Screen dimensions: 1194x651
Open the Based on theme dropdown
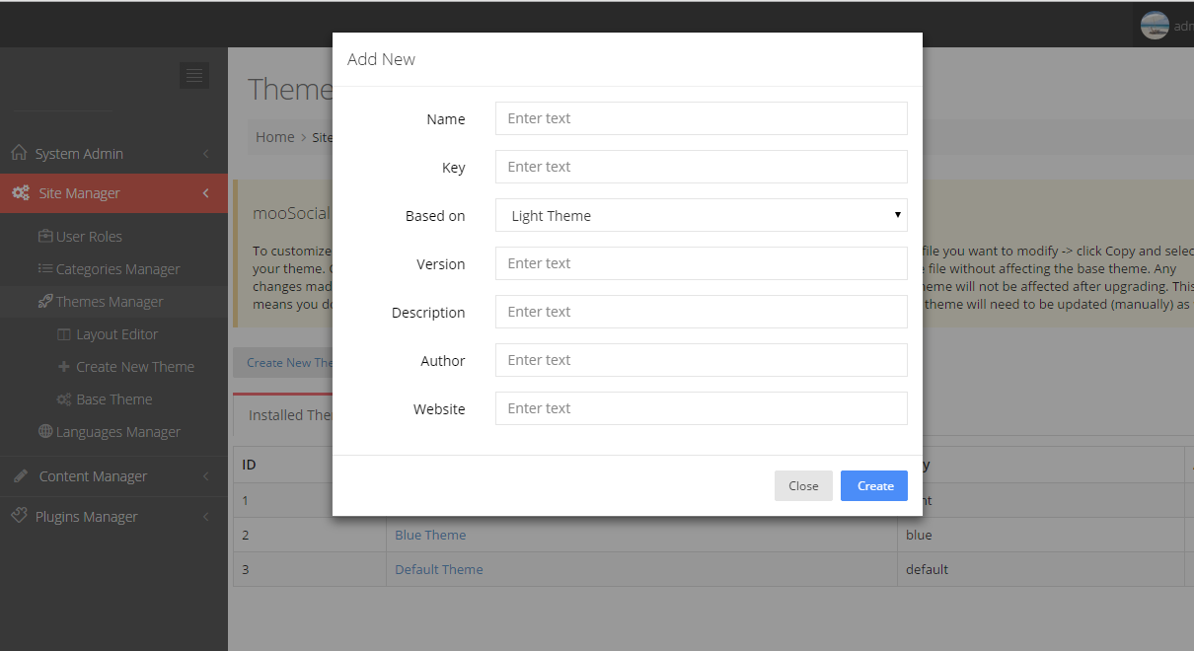[x=701, y=215]
